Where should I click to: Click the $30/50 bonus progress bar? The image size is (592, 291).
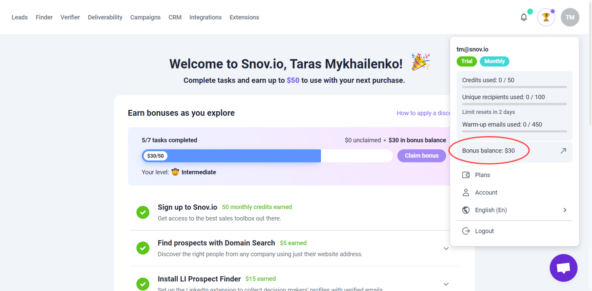coord(267,156)
